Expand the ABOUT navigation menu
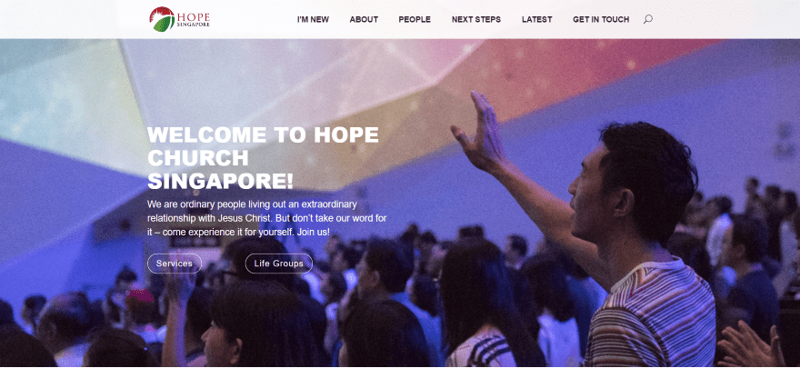800x368 pixels. coord(364,19)
